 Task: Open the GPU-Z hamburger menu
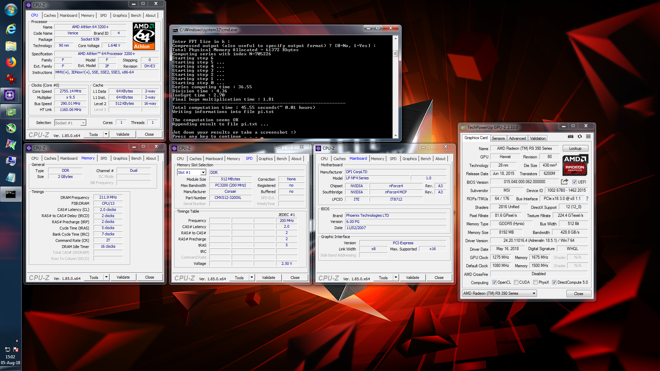pos(588,137)
